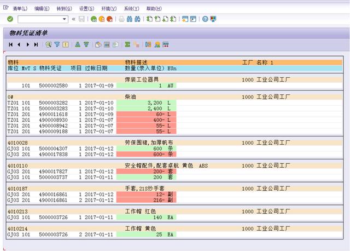This screenshot has width=350, height=251.
Task: Click the green Enter checkmark icon
Action: [10, 19]
